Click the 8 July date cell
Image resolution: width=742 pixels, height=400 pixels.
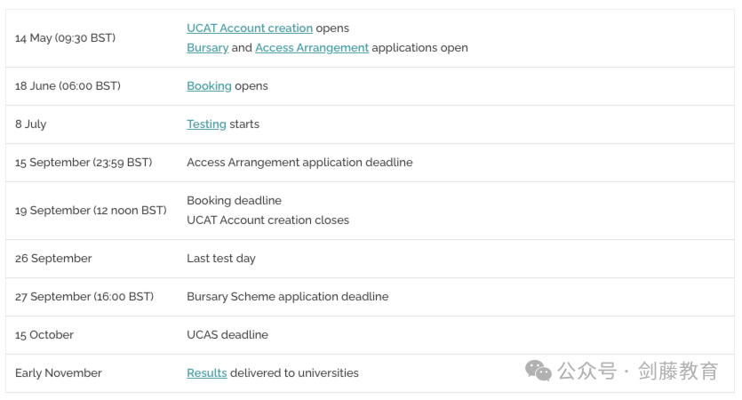point(31,124)
